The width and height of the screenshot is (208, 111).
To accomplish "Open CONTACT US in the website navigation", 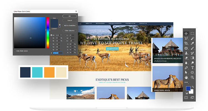I will [x=143, y=24].
